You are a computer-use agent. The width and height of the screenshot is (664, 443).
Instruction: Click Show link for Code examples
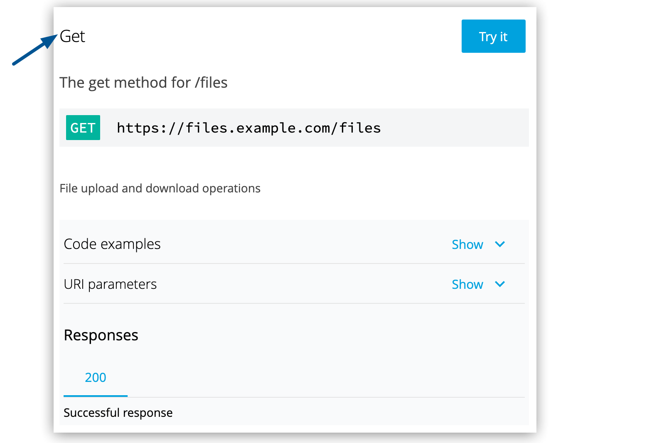pos(467,244)
